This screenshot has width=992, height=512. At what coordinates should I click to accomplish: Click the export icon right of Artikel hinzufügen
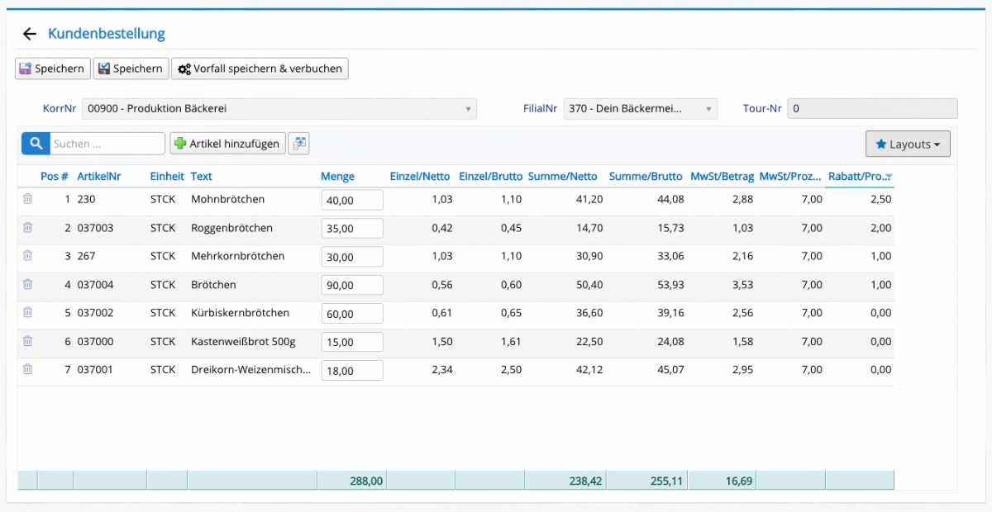pyautogui.click(x=298, y=144)
